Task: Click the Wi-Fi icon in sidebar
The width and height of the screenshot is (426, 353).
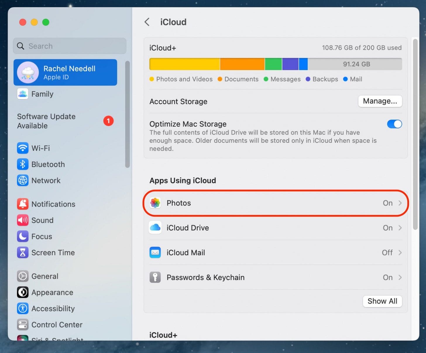Action: pos(23,148)
